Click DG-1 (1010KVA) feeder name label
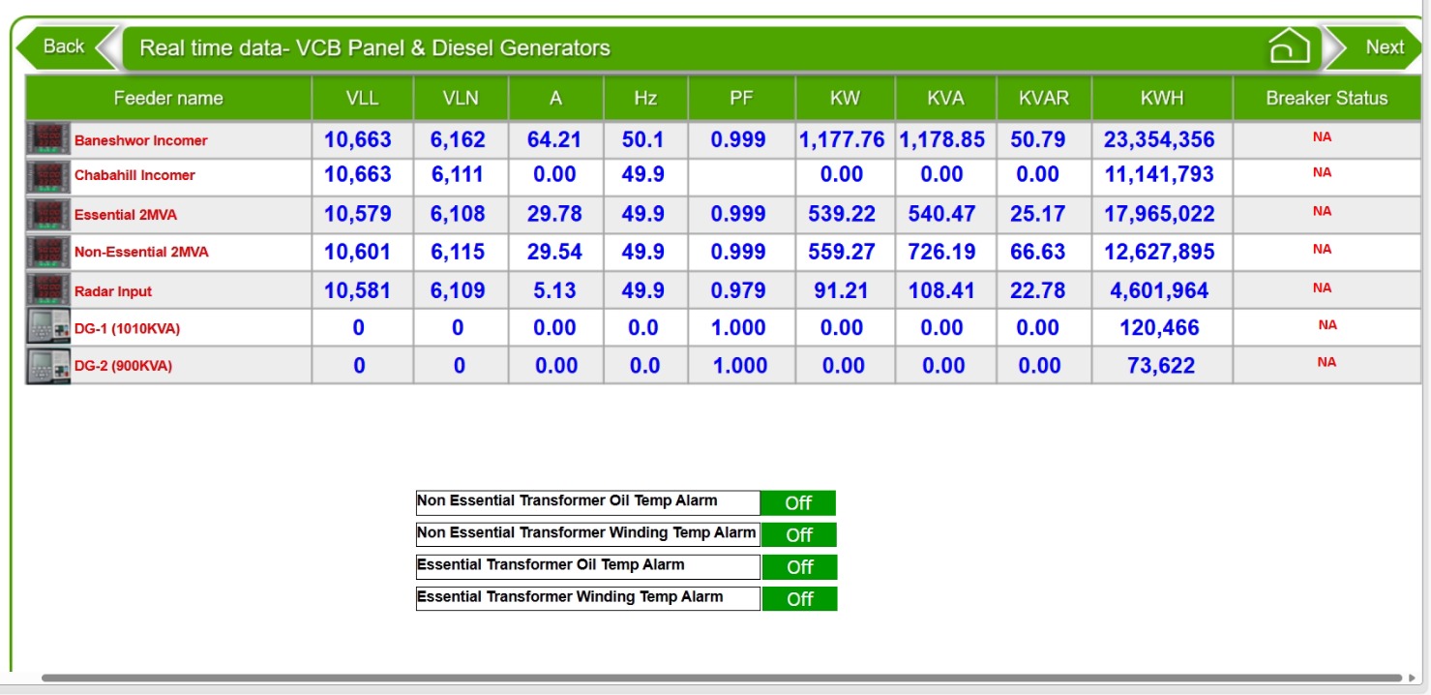 click(127, 329)
